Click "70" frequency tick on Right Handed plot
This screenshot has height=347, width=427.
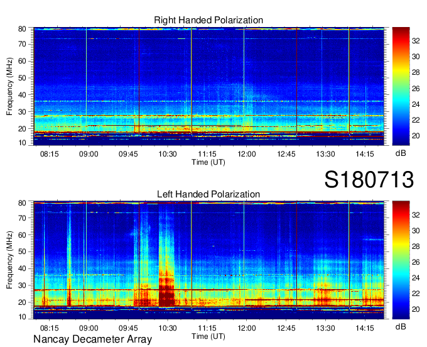click(x=22, y=44)
